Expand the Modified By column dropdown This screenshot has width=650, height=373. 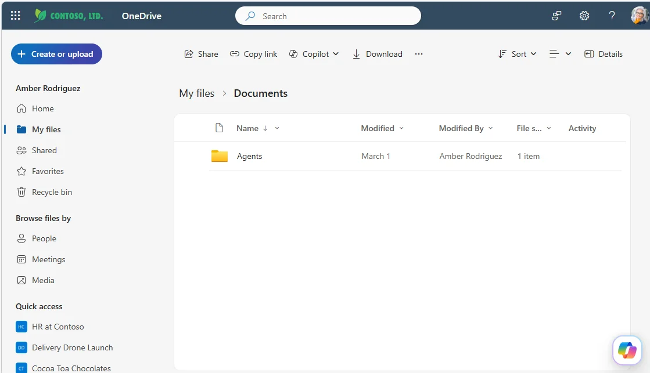coord(490,128)
